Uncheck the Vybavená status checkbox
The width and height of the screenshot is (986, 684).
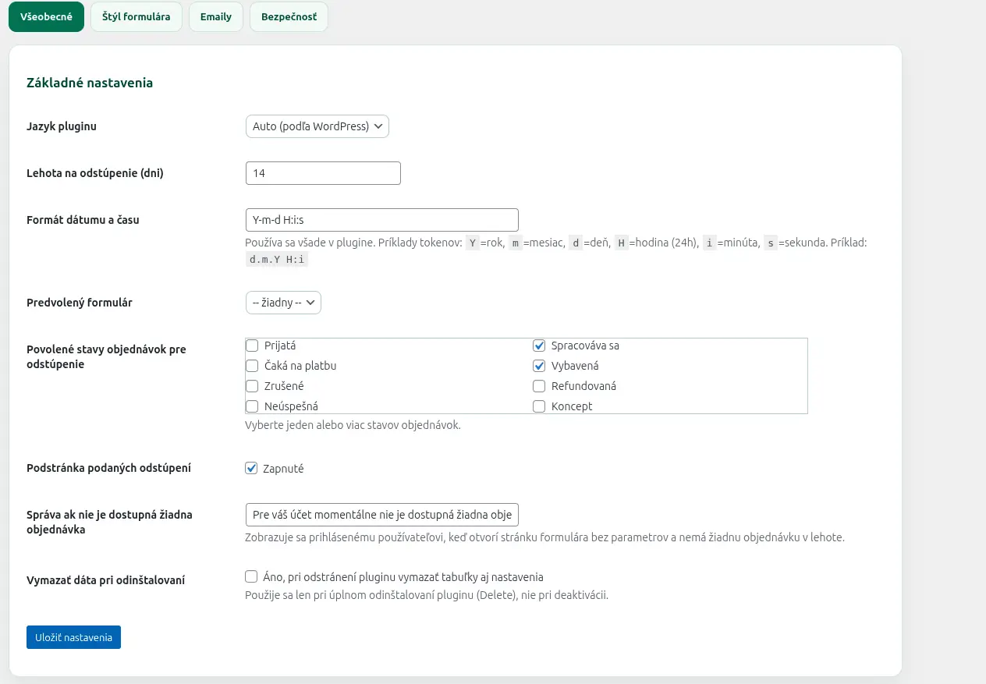539,366
